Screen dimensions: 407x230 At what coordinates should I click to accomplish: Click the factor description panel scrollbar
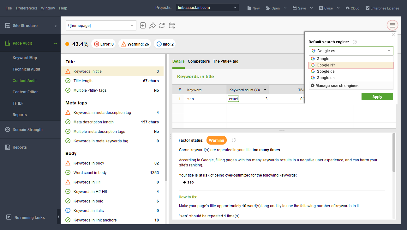pyautogui.click(x=393, y=152)
